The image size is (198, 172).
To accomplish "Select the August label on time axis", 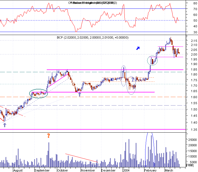I will click(18, 170).
